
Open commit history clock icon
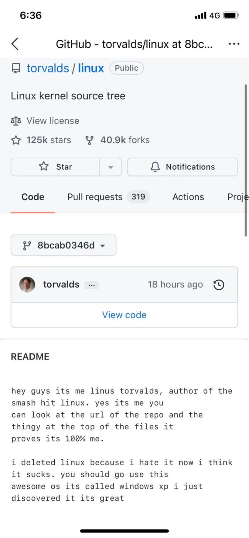coord(219,285)
